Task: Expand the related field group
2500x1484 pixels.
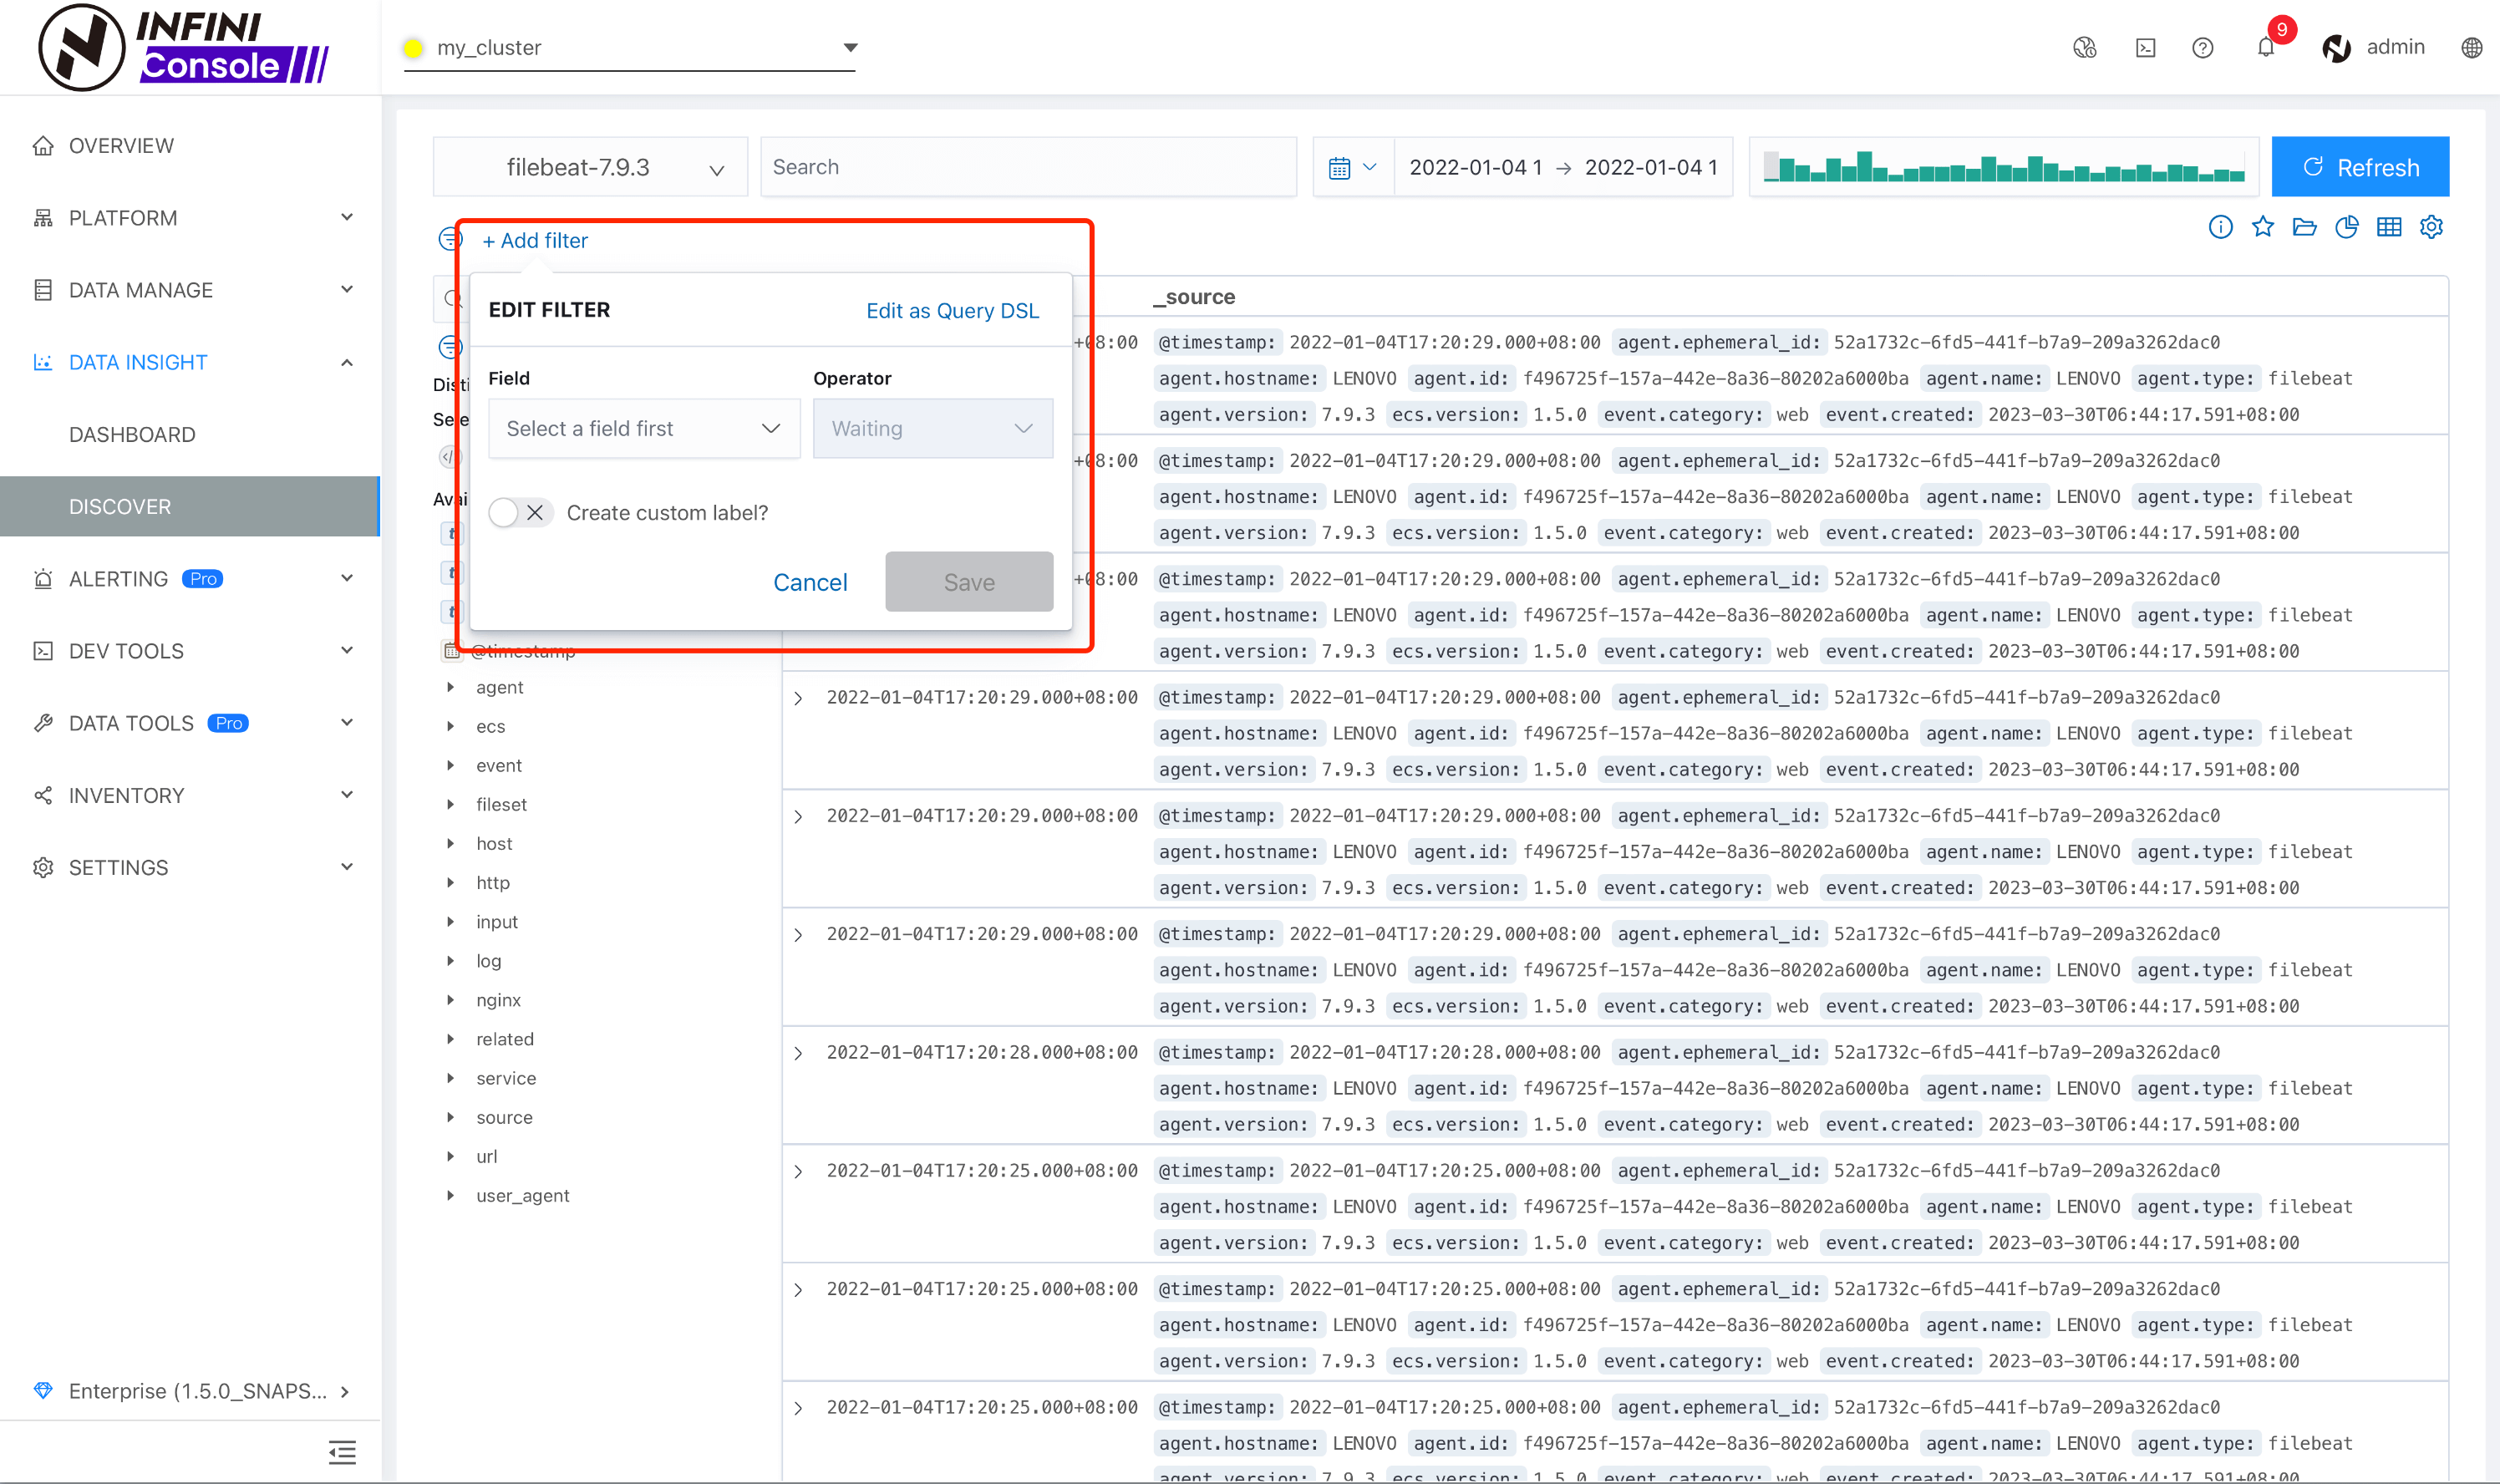Action: coord(451,1039)
